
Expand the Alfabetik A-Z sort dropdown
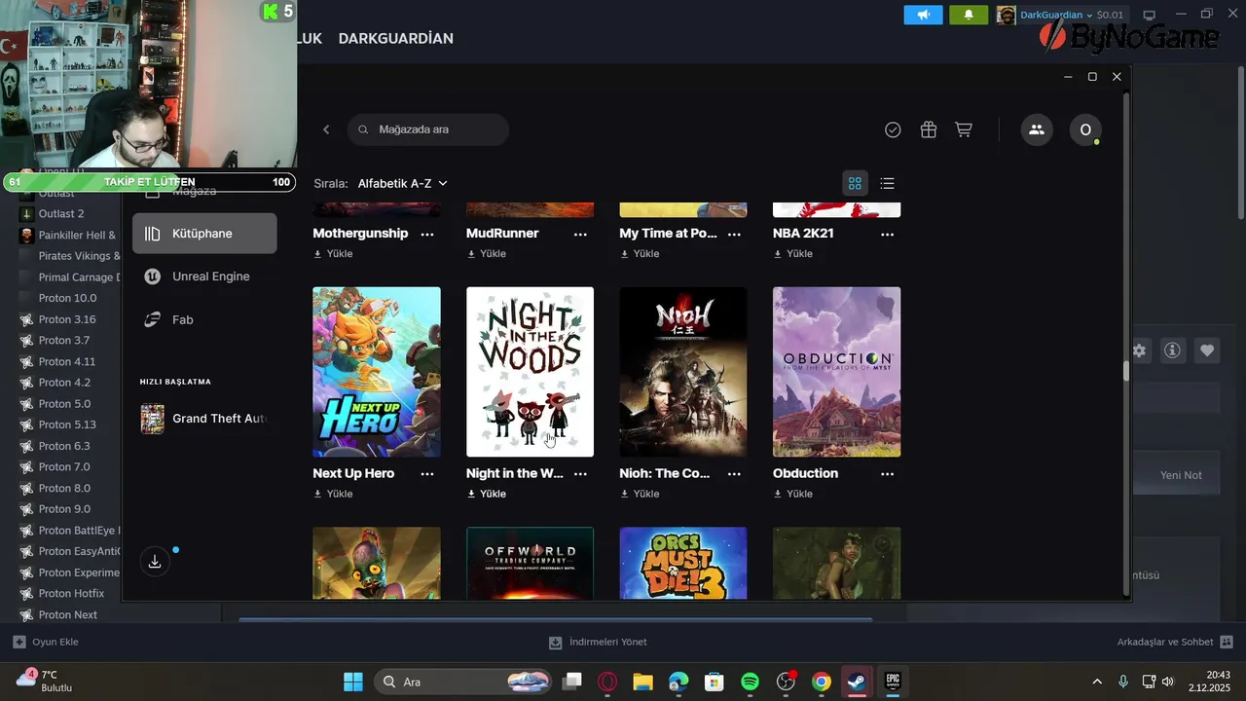(x=402, y=183)
